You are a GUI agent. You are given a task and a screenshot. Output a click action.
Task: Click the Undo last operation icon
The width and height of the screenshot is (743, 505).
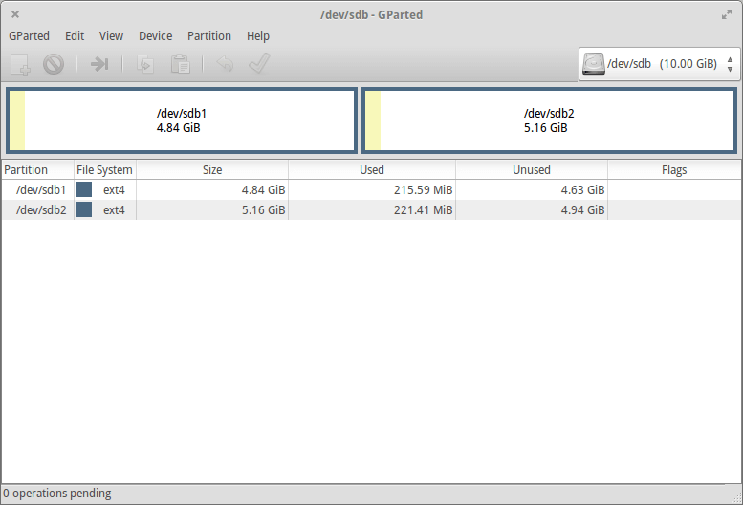(x=225, y=64)
